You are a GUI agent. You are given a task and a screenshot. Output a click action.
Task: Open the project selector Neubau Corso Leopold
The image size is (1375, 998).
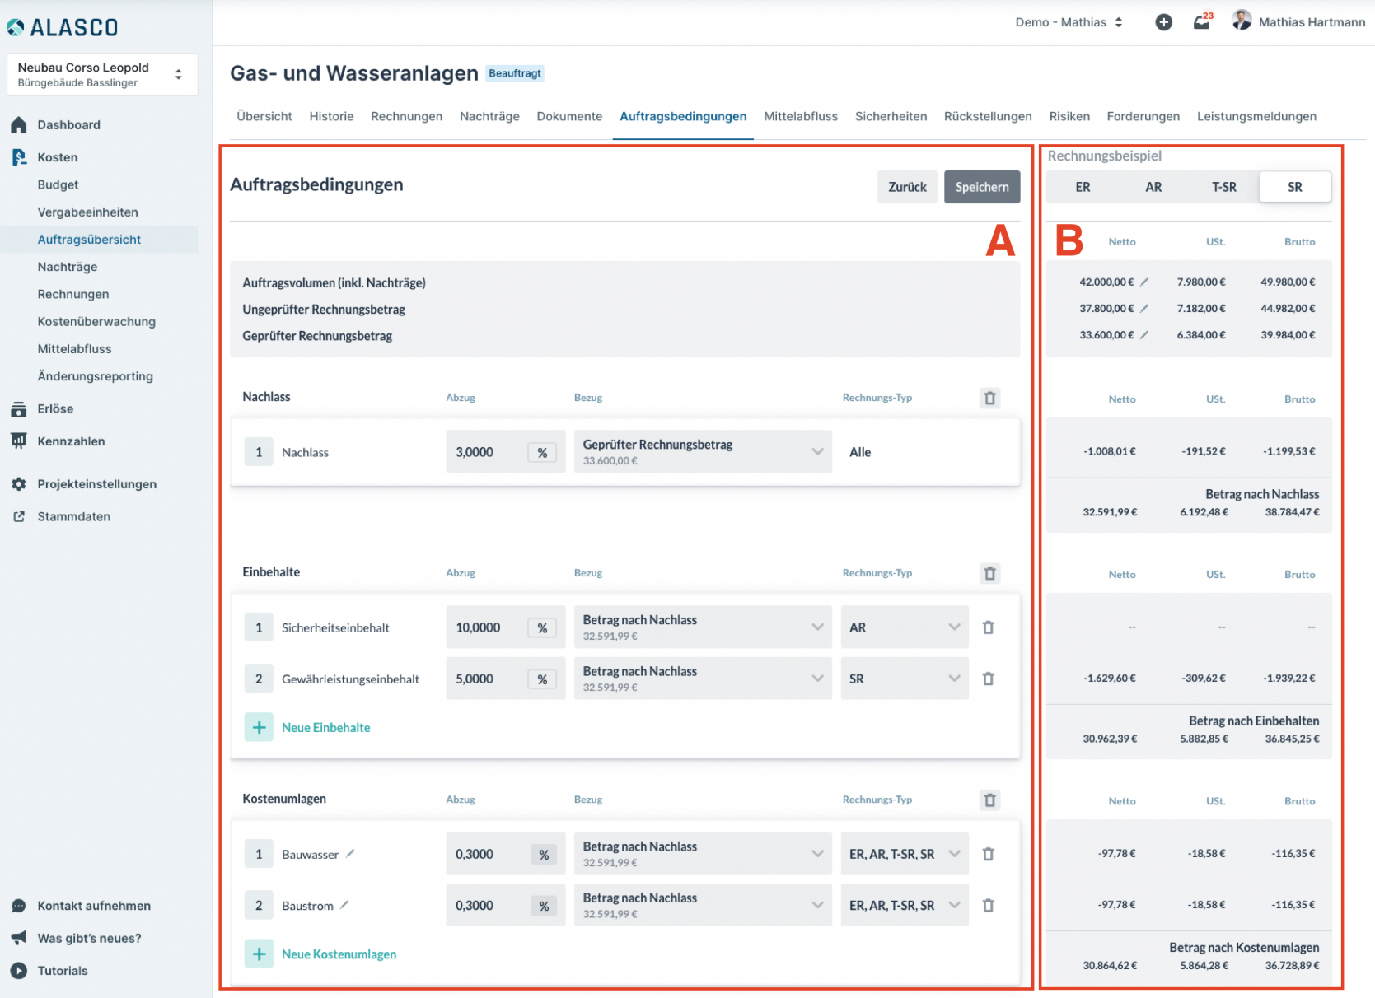click(101, 74)
